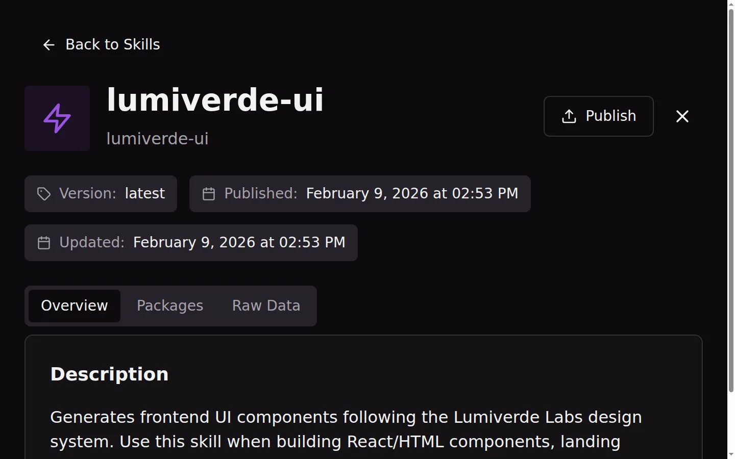Click the Description heading
The width and height of the screenshot is (735, 459).
[x=109, y=374]
